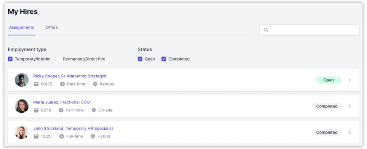This screenshot has height=149, width=367.
Task: Click inside the search input field
Action: pos(312,30)
